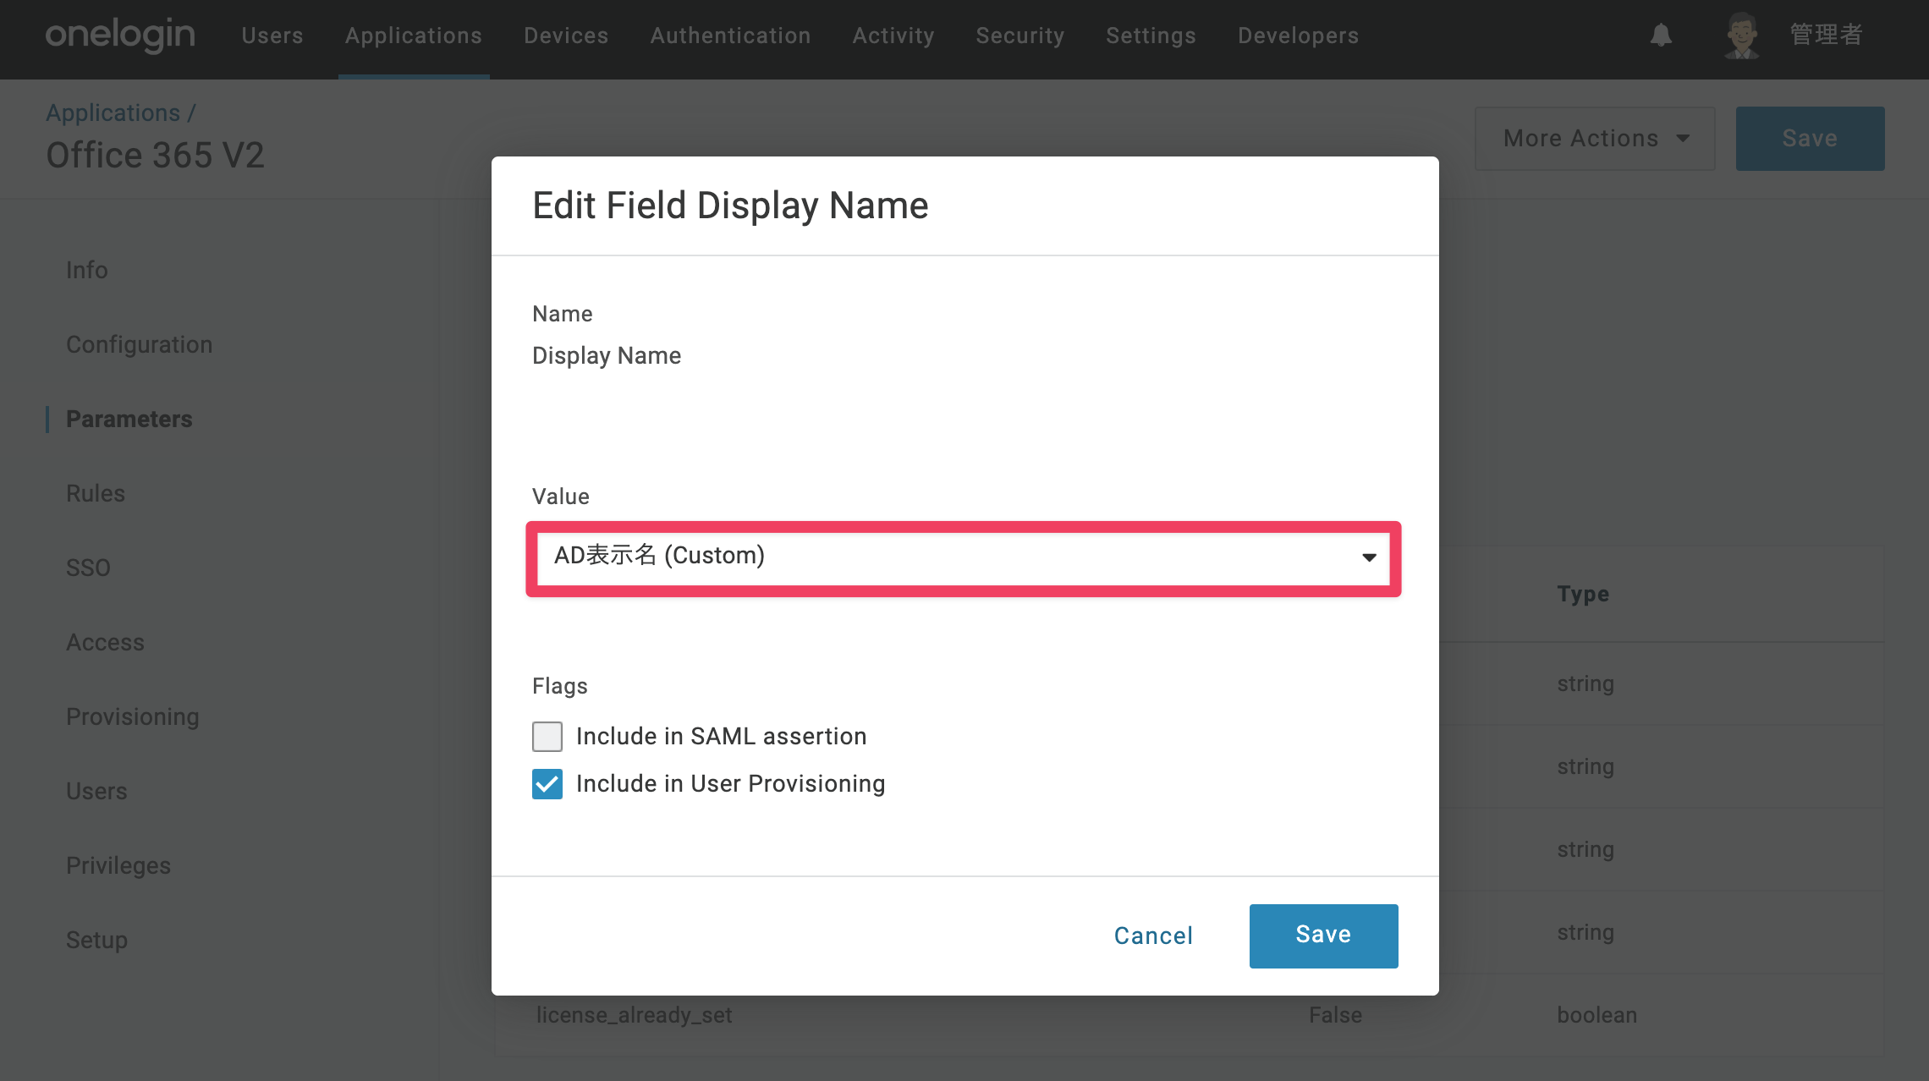The width and height of the screenshot is (1929, 1081).
Task: Uncheck Include in User Provisioning
Action: click(547, 784)
